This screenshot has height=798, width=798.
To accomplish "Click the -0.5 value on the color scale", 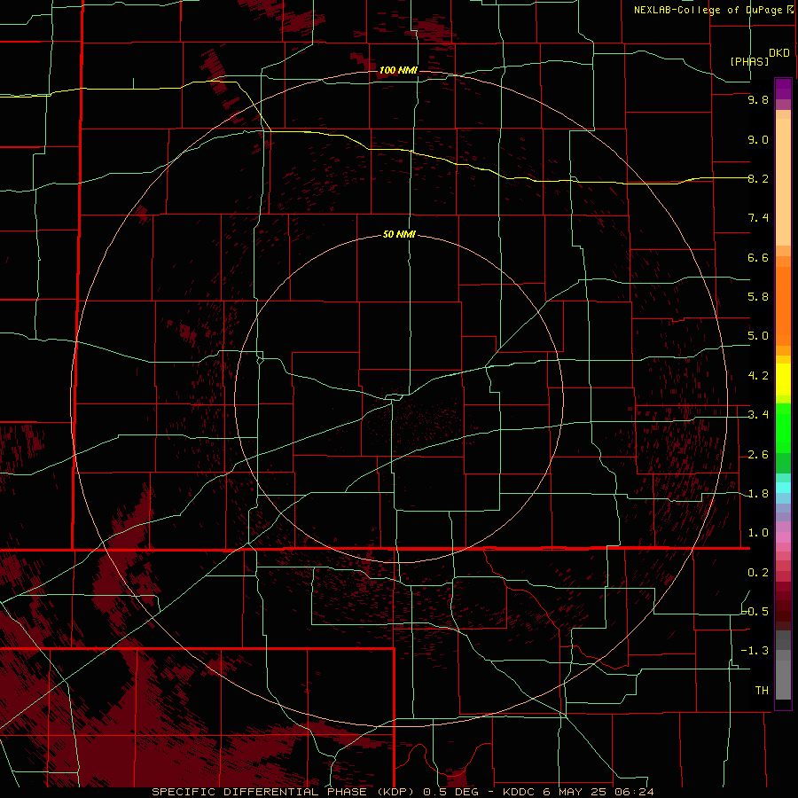I will tap(755, 612).
